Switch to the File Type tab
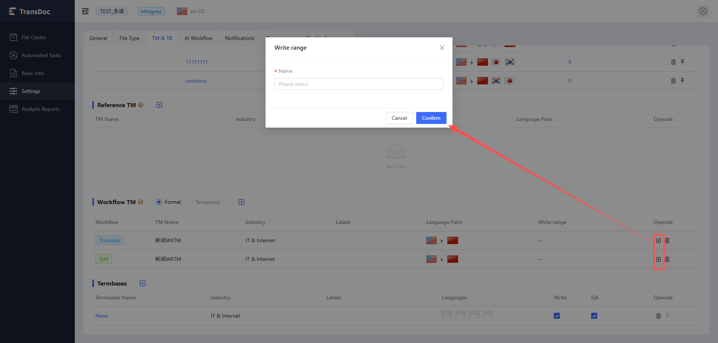 click(x=129, y=38)
